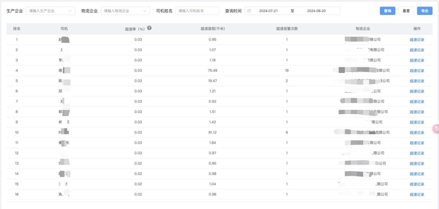Screen dimensions: 439x209
Task: Open 超速记录 for rank 12
Action: click(x=417, y=153)
